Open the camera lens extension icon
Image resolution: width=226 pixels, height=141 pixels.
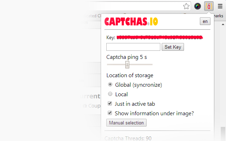point(197,6)
